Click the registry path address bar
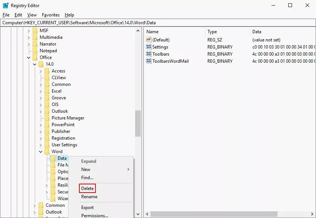 [158, 23]
